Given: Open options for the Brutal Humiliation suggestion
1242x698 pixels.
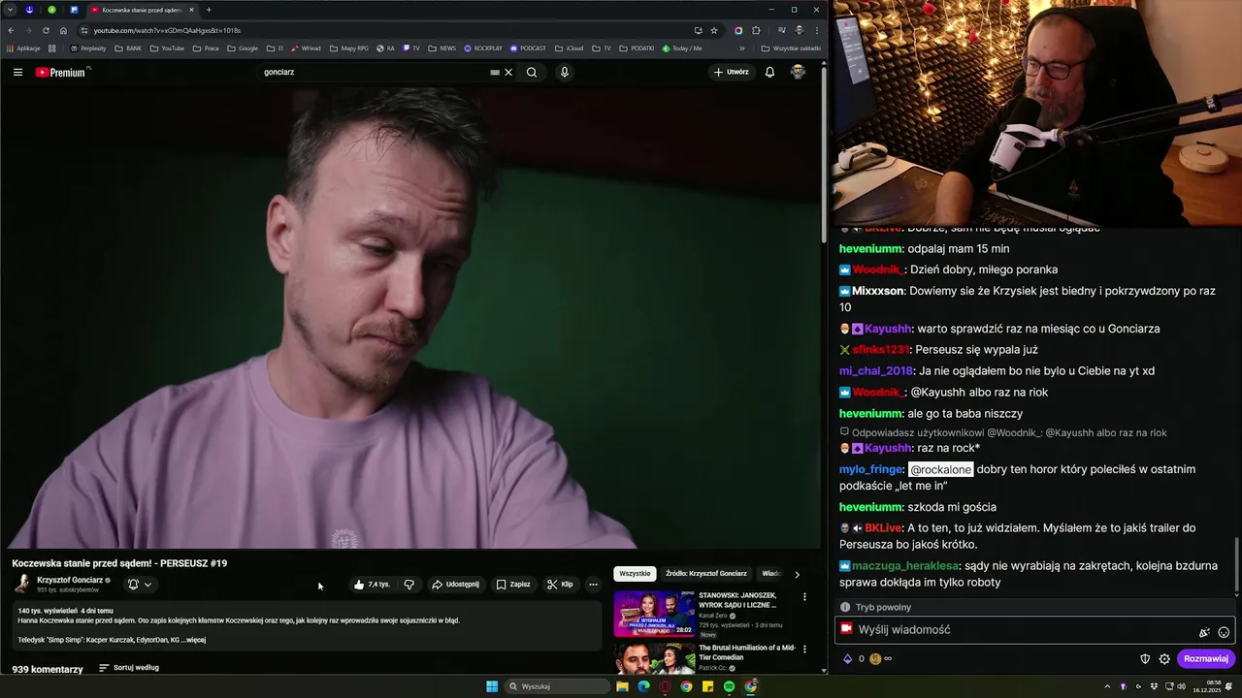Looking at the screenshot, I should pyautogui.click(x=804, y=650).
